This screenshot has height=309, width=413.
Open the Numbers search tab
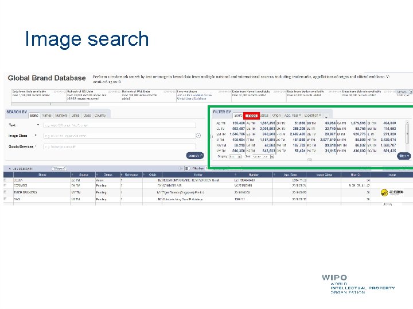coord(61,116)
